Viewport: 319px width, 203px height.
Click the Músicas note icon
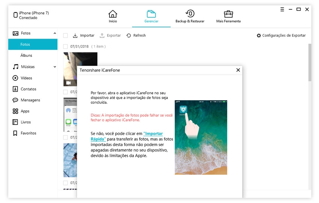(x=15, y=67)
